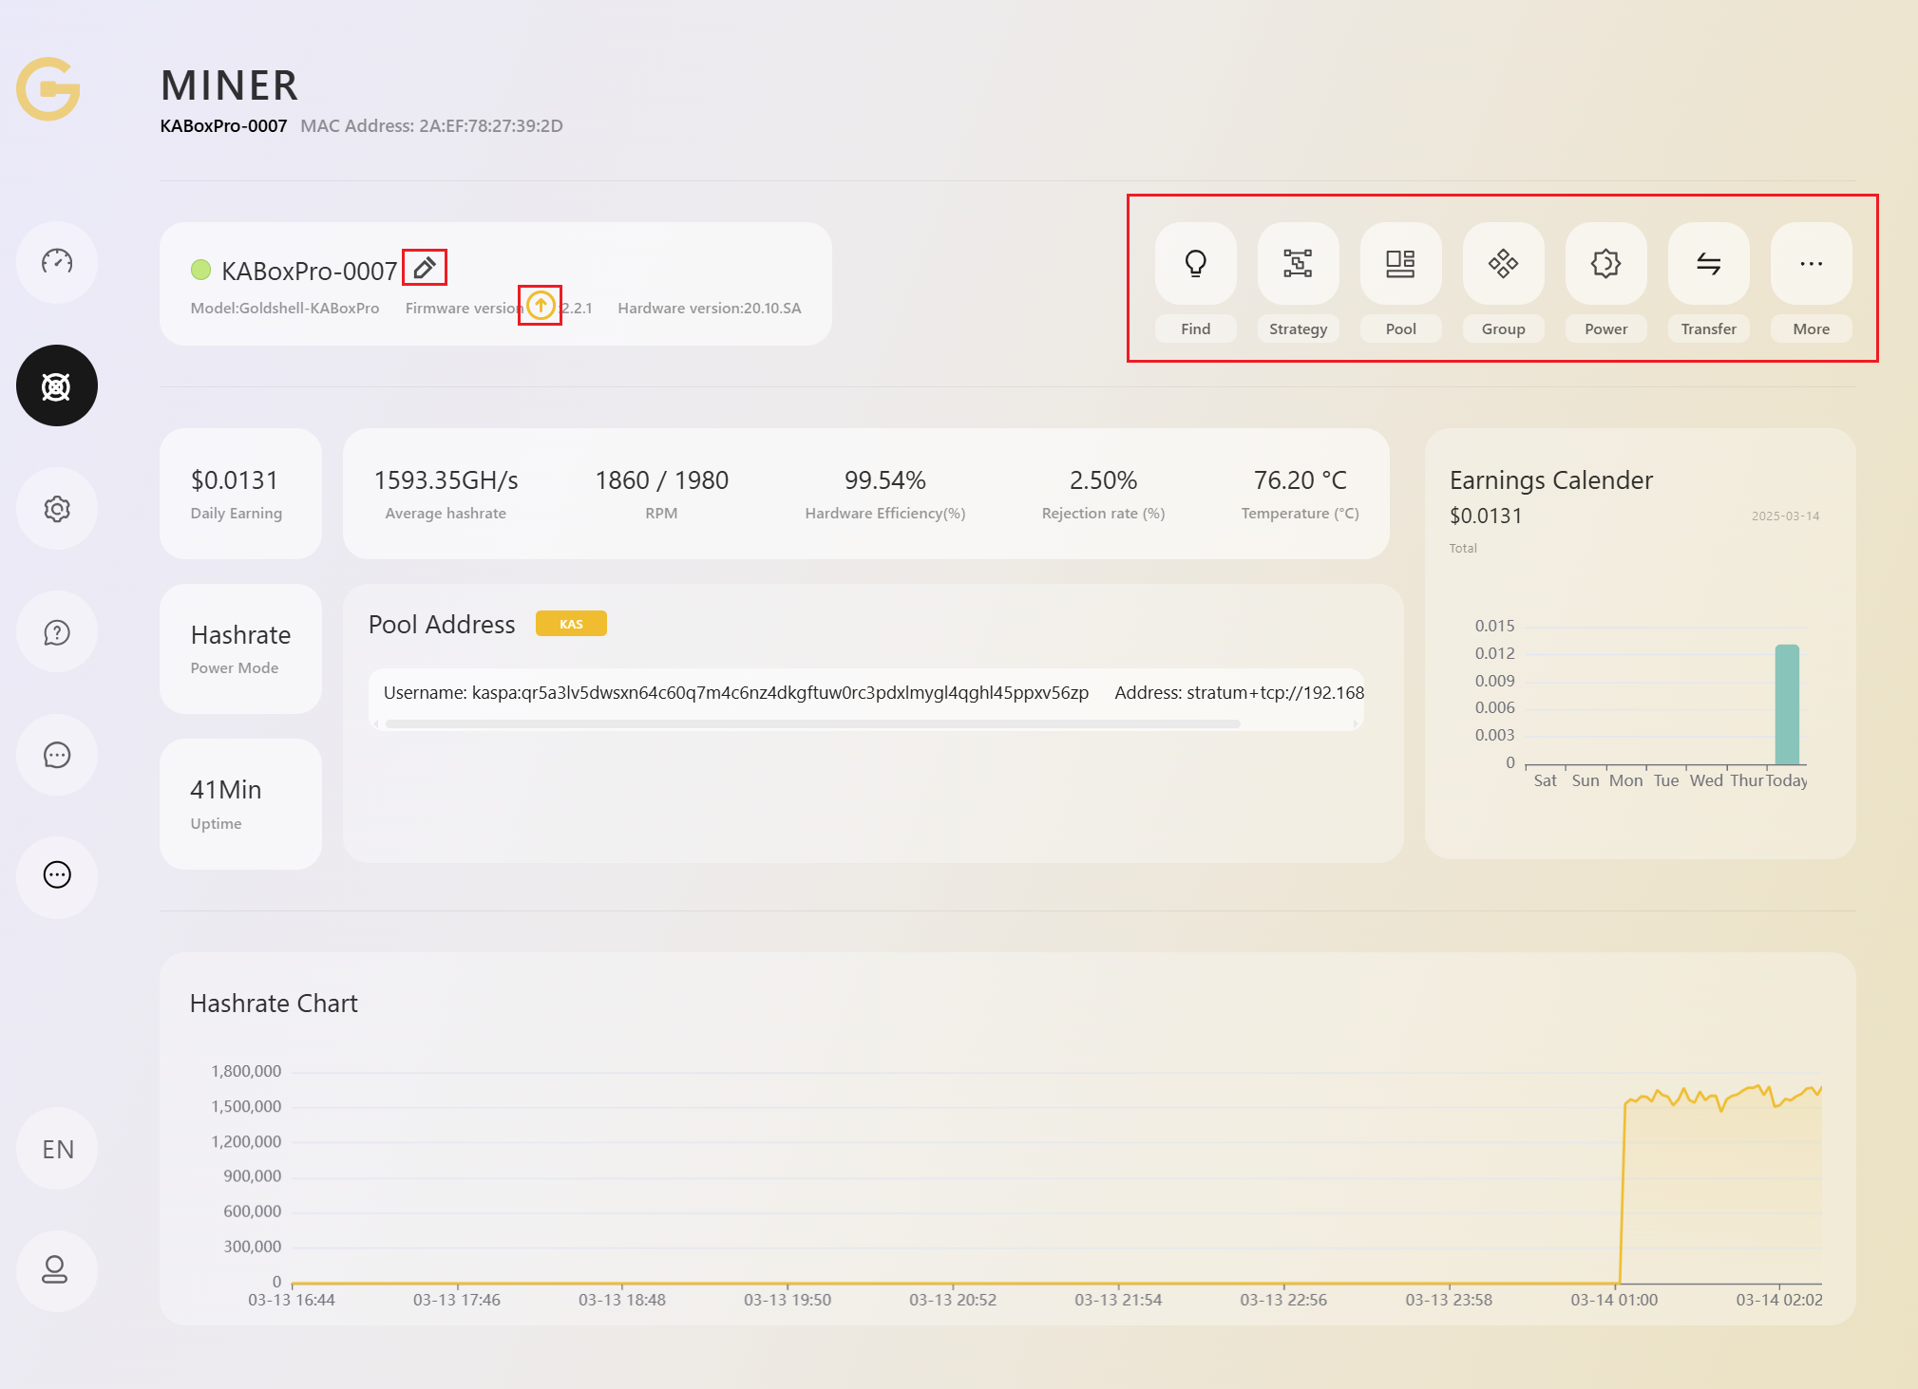Select the miner sidebar icon
The image size is (1918, 1389).
click(57, 385)
